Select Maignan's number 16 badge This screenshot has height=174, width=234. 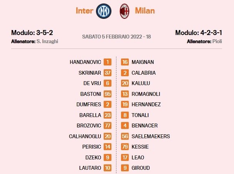pyautogui.click(x=125, y=62)
